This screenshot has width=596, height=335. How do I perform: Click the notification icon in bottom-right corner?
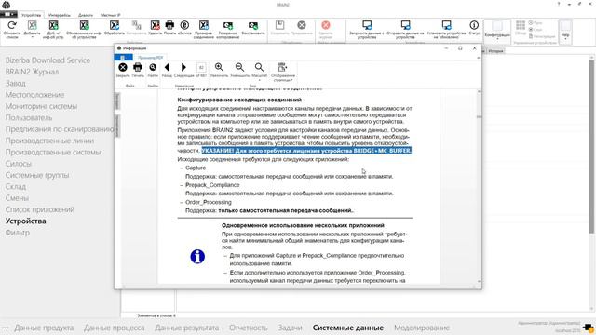588,328
